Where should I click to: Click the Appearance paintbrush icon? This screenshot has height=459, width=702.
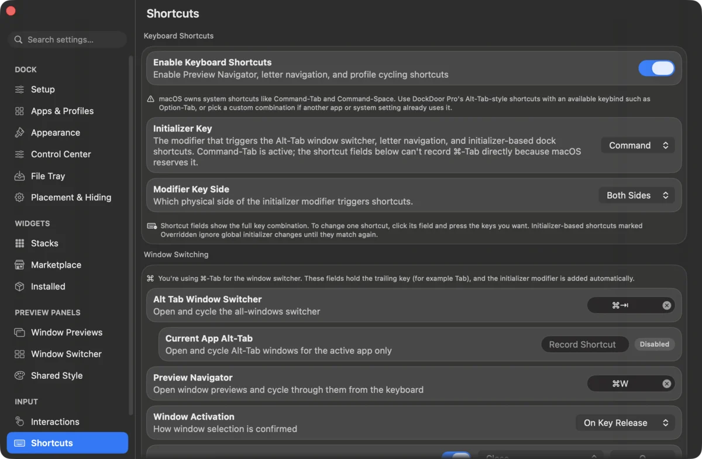pyautogui.click(x=19, y=133)
